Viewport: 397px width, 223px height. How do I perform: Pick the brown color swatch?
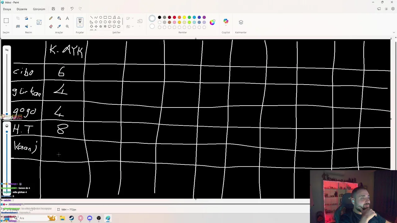pyautogui.click(x=169, y=22)
